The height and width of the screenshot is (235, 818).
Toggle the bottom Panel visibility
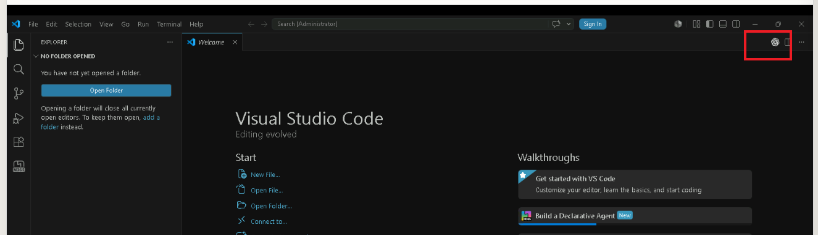[722, 24]
